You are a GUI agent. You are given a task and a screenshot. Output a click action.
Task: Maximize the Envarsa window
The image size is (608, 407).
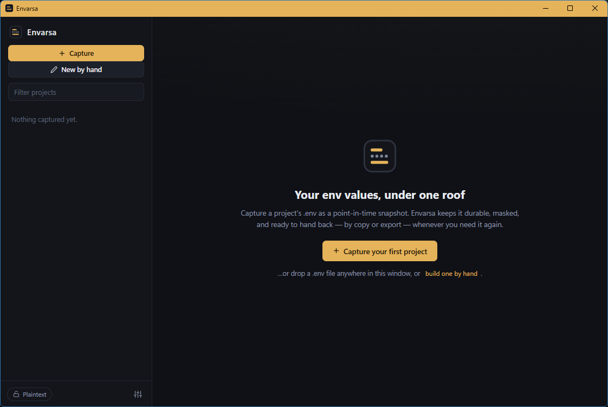click(x=570, y=8)
